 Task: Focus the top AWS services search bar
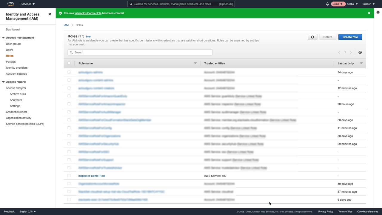[x=181, y=4]
